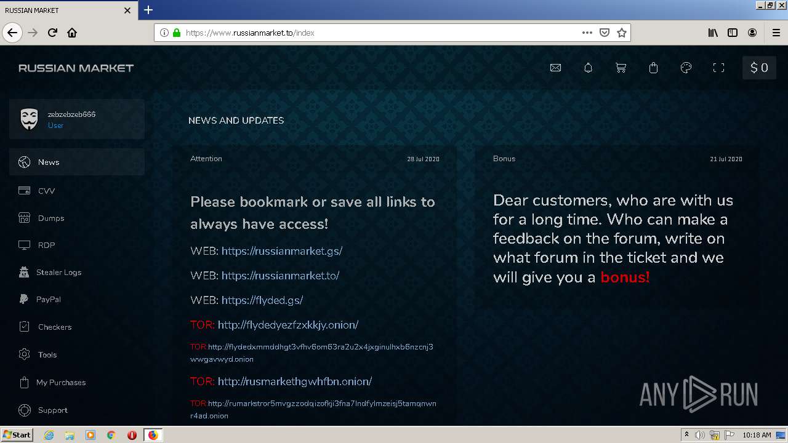Screen dimensions: 788x443
Task: Open the messages envelope icon
Action: coord(555,68)
